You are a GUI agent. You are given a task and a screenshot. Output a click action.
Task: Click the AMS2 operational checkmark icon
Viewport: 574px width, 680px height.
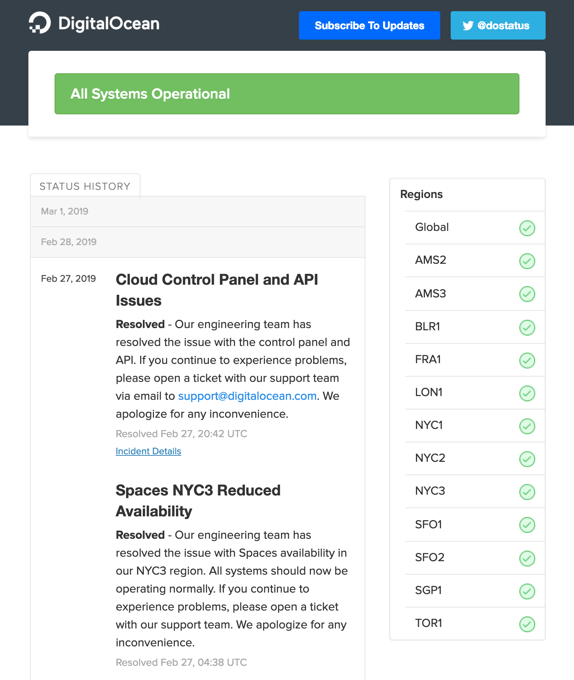tap(527, 261)
